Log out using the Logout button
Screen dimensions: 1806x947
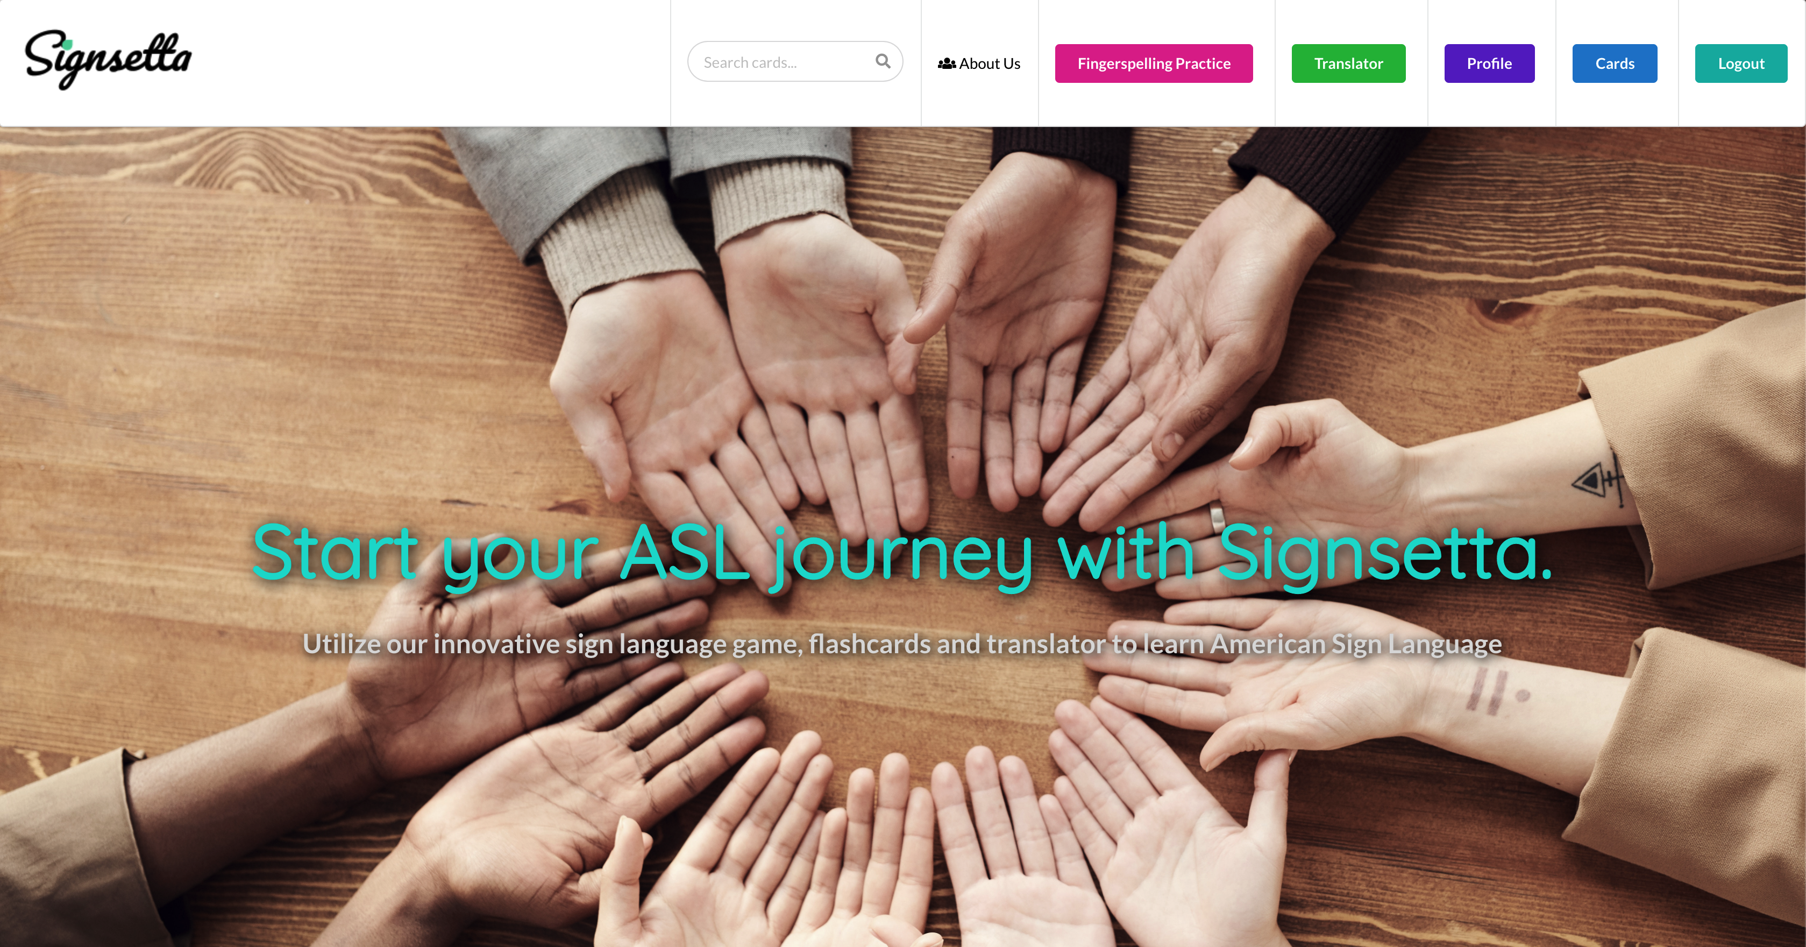tap(1741, 64)
